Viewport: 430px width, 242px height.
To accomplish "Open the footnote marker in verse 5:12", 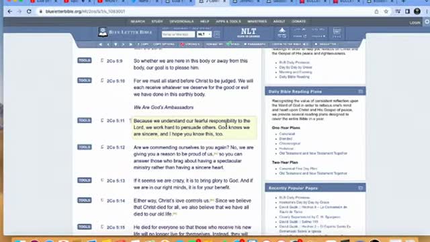I will [x=216, y=154].
